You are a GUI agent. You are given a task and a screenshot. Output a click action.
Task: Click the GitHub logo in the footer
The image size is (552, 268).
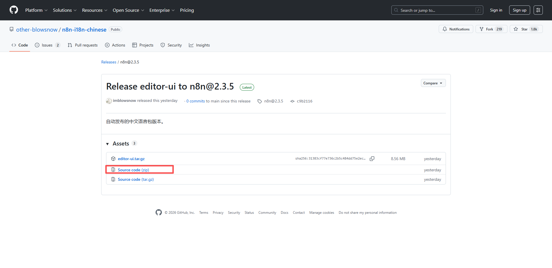coord(159,212)
